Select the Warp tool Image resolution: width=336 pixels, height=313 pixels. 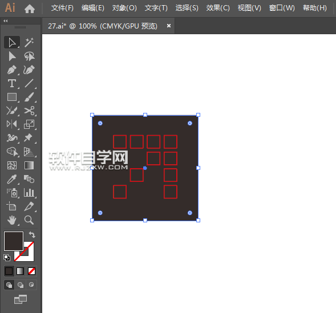12,138
